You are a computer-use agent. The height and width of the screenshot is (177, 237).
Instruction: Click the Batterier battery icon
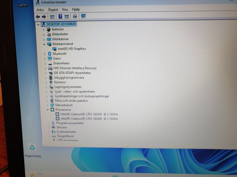tap(49, 29)
